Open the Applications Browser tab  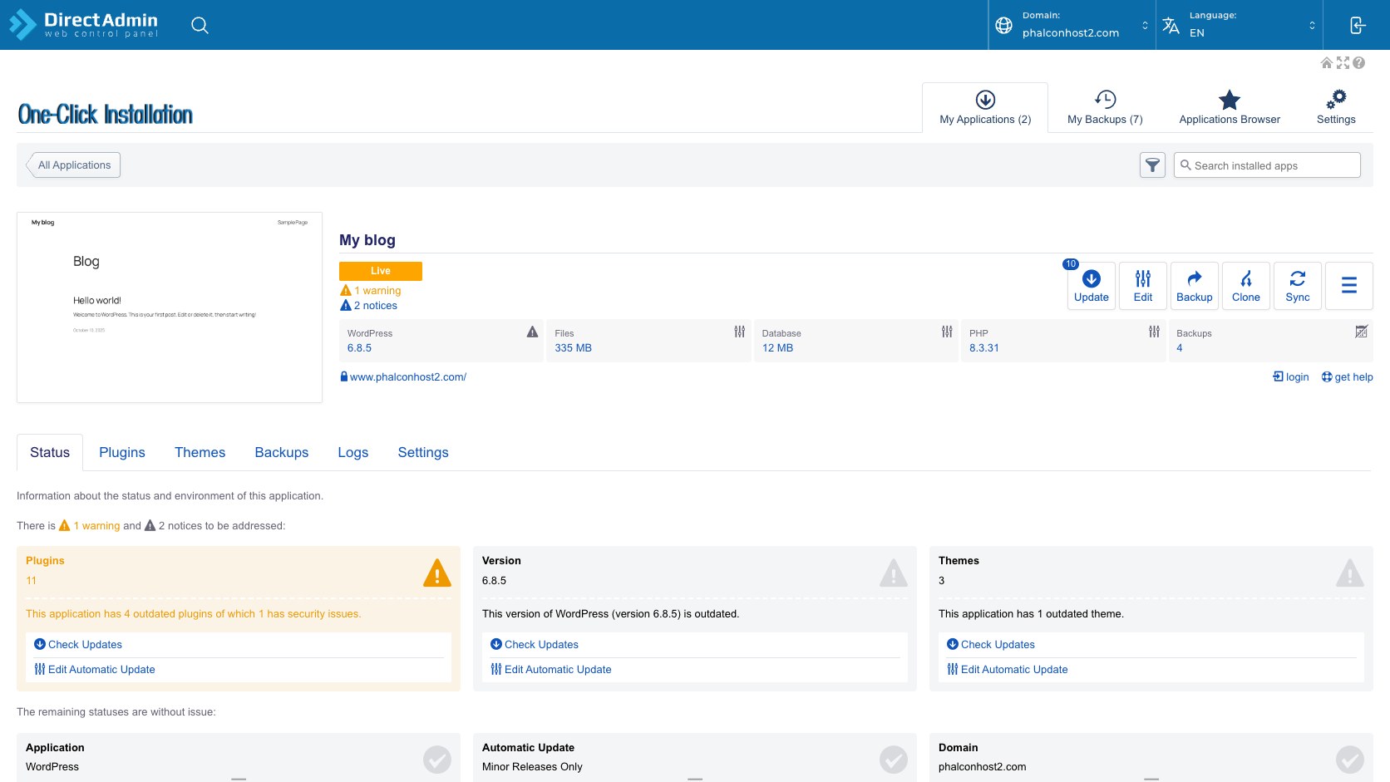click(1230, 108)
